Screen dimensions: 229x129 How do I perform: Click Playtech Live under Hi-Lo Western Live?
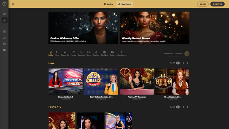172,99
